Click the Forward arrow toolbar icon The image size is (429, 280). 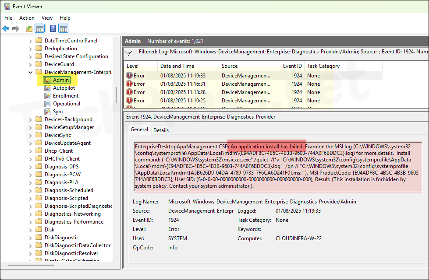pyautogui.click(x=16, y=28)
